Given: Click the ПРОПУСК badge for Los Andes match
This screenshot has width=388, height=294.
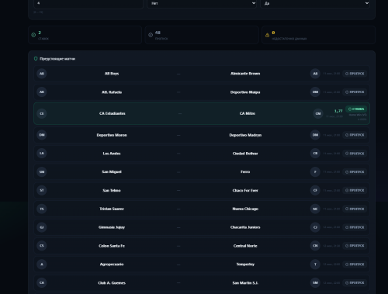Looking at the screenshot, I should point(355,154).
